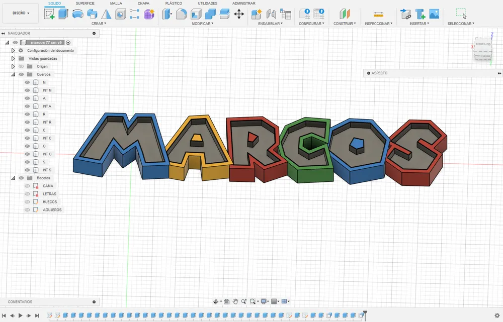Click the Insert fastener icon with plus
Viewport: 503px width, 322px height.
coord(420,14)
